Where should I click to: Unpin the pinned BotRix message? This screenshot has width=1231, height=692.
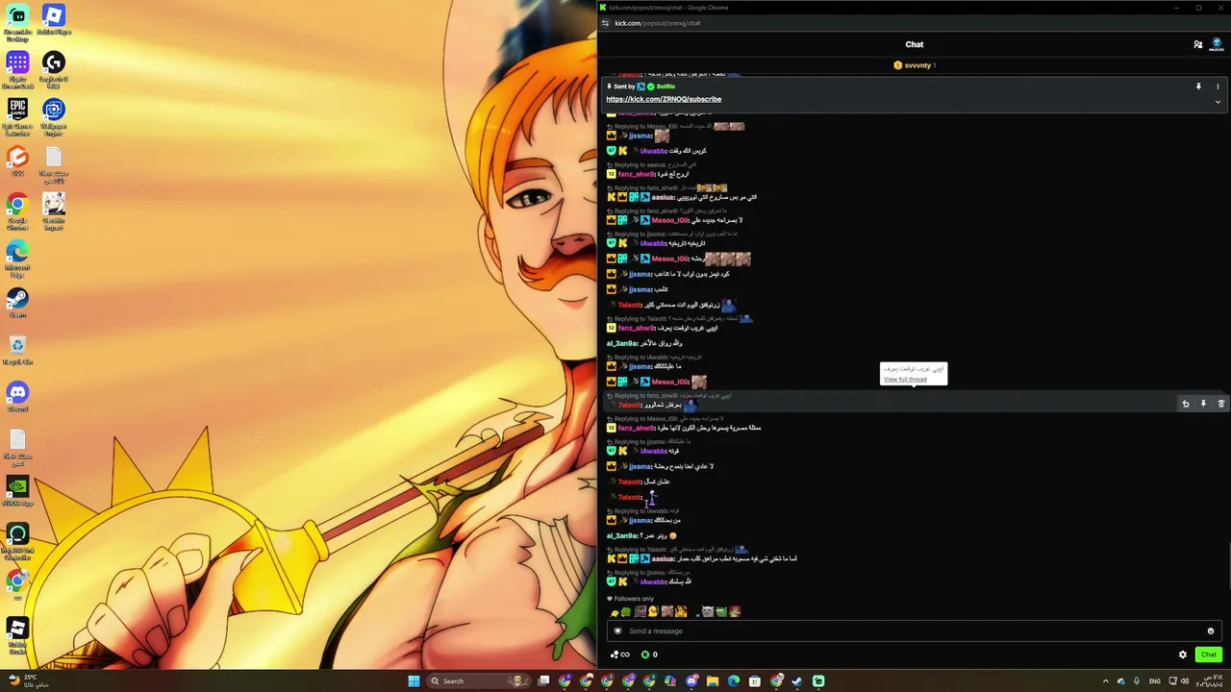pos(1198,86)
